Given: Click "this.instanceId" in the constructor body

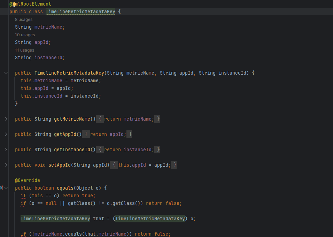Looking at the screenshot, I should click(x=41, y=96).
